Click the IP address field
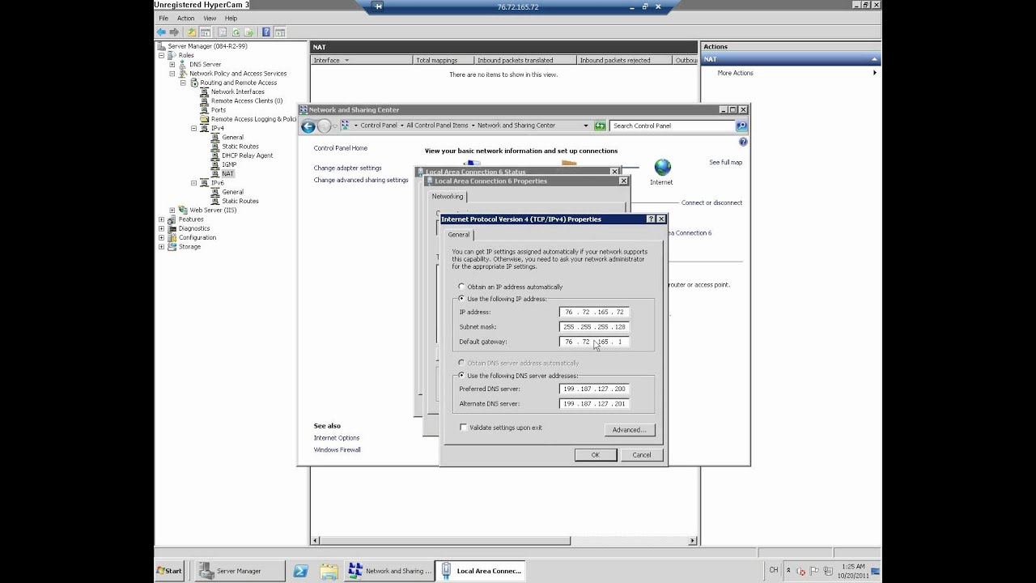This screenshot has width=1036, height=583. point(594,312)
